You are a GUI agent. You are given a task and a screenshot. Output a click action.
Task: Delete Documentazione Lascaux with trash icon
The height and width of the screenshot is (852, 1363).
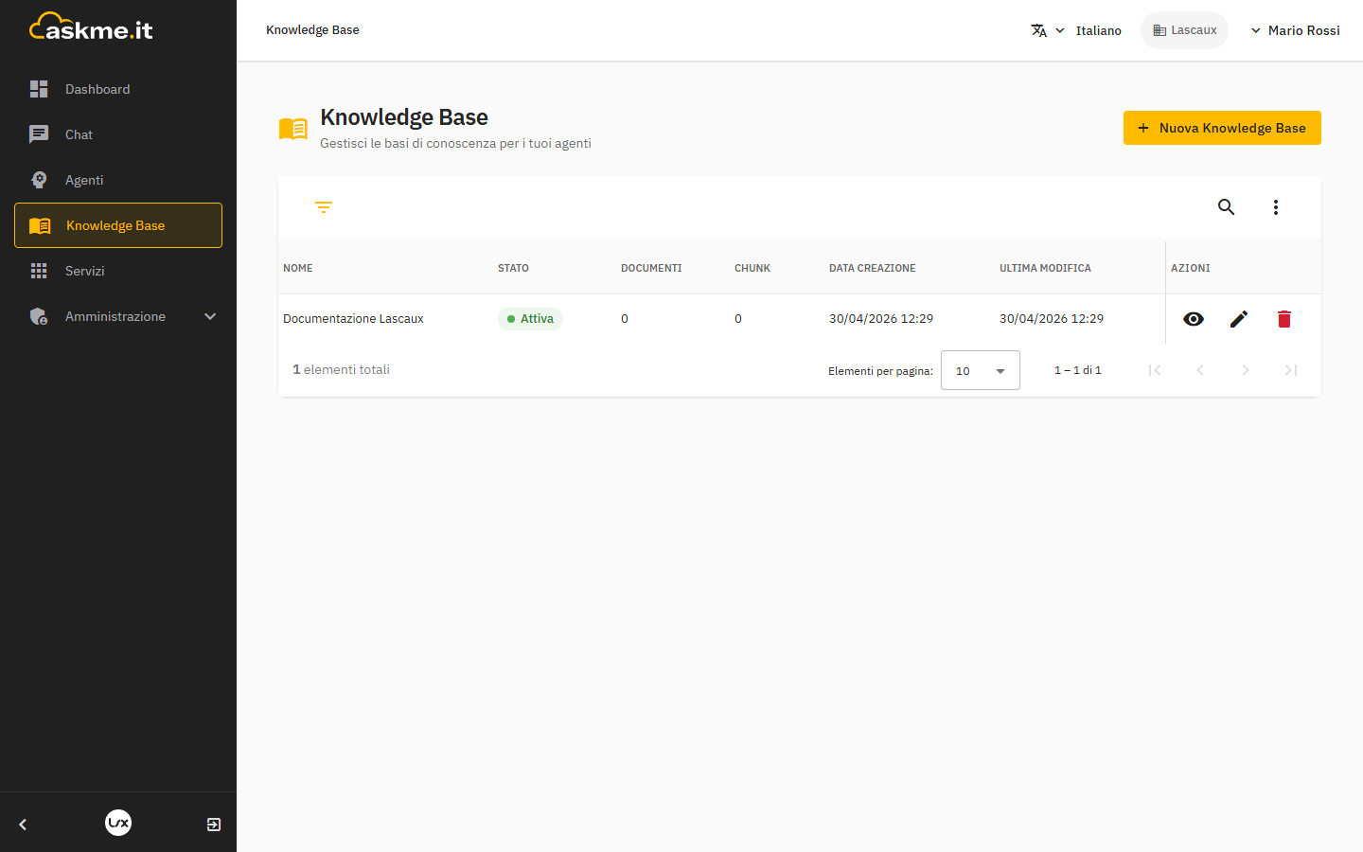1284,319
